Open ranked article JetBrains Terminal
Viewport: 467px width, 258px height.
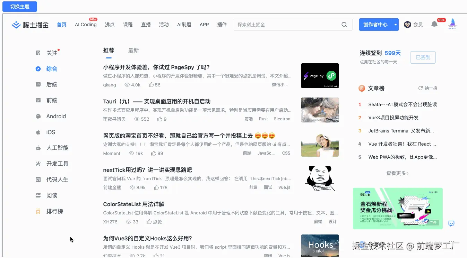(401, 131)
